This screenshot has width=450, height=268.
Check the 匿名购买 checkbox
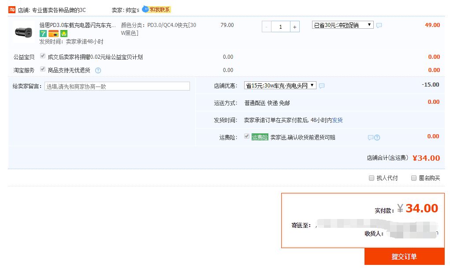[413, 178]
